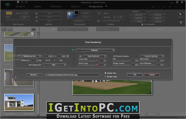Click the red dot next to the Long range slider
The height and width of the screenshot is (119, 186).
click(97, 61)
